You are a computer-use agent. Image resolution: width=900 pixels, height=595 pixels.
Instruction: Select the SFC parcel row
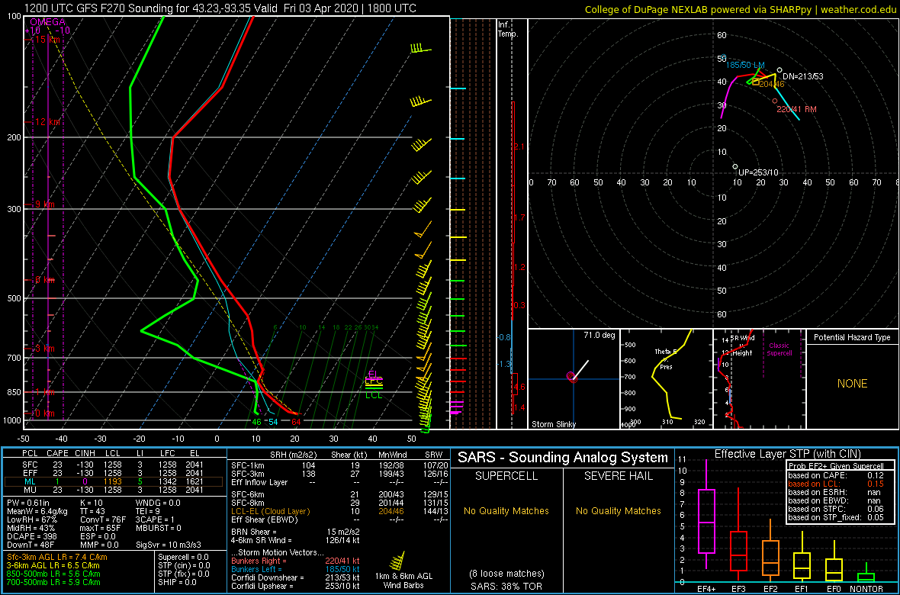coord(113,464)
